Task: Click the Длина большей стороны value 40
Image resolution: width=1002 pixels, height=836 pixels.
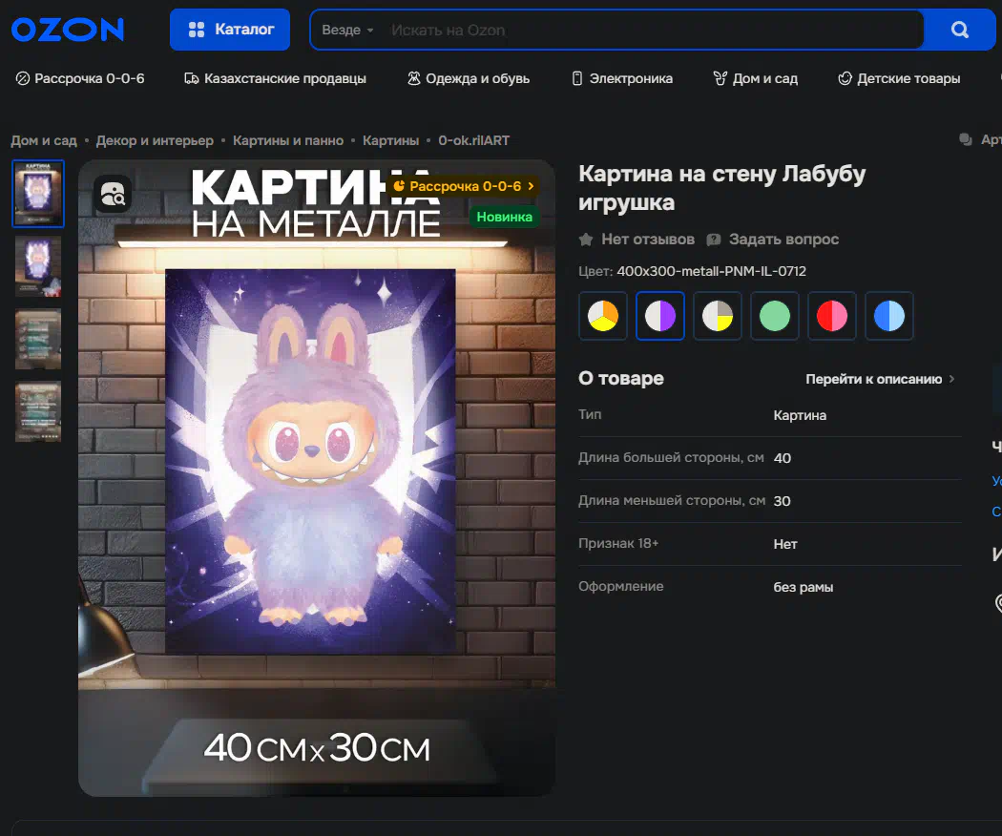Action: [x=783, y=458]
